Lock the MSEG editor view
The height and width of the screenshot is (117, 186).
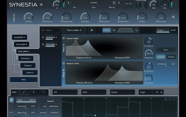[166, 99]
